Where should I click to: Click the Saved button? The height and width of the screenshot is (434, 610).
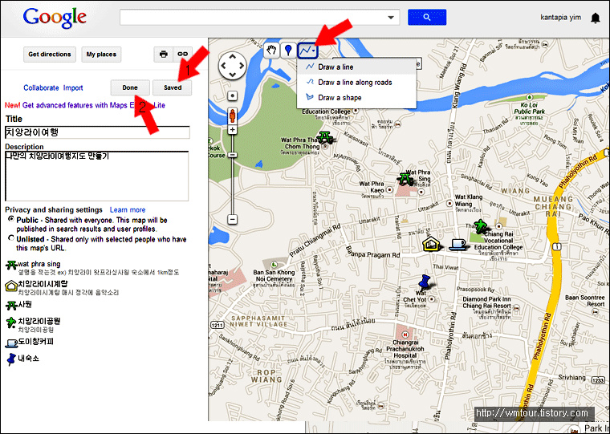pyautogui.click(x=173, y=88)
